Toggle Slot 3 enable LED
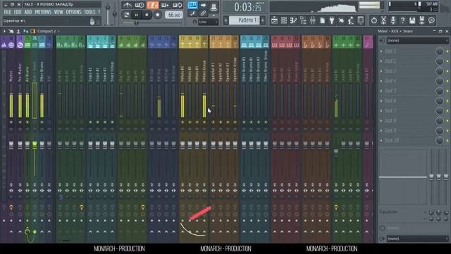 point(447,71)
